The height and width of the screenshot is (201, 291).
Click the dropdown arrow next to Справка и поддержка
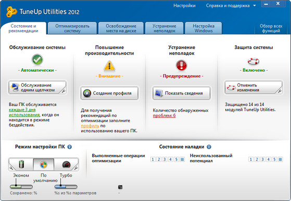pyautogui.click(x=255, y=6)
